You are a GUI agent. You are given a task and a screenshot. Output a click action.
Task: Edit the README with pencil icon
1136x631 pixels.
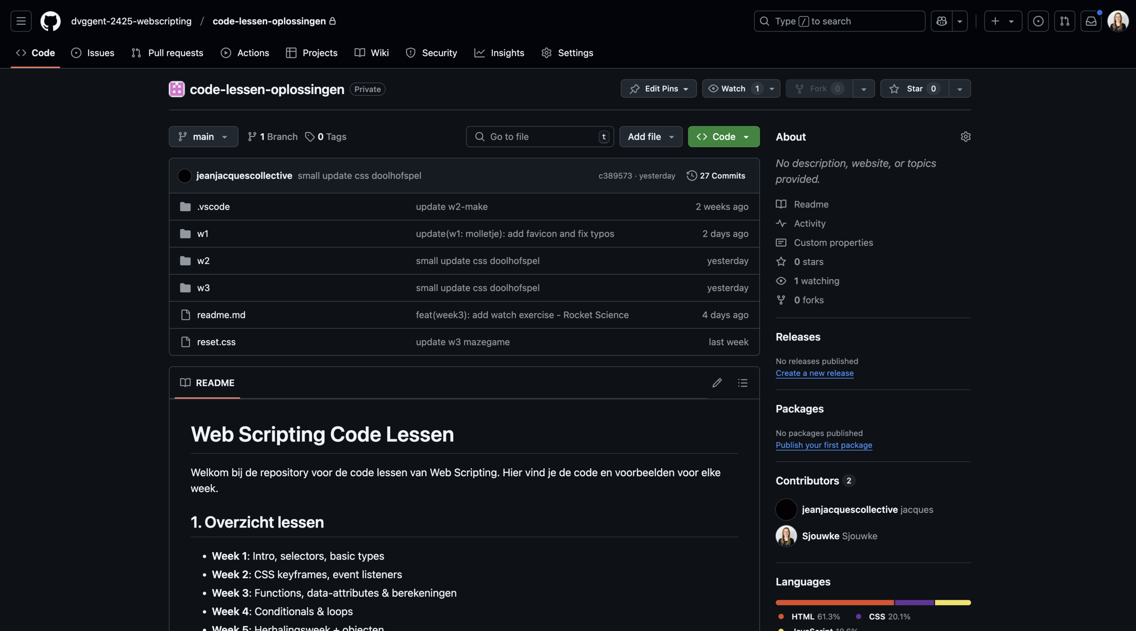717,383
